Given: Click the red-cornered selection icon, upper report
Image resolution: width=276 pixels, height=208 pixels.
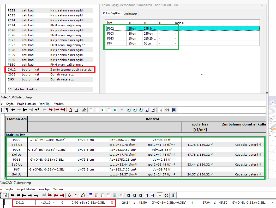Looking at the screenshot, I should tap(70, 110).
